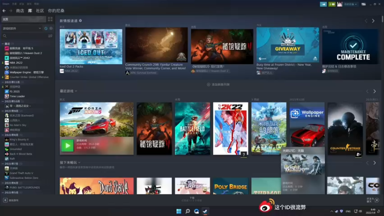
Task: Open Maintenance Complete news card
Action: point(350,47)
